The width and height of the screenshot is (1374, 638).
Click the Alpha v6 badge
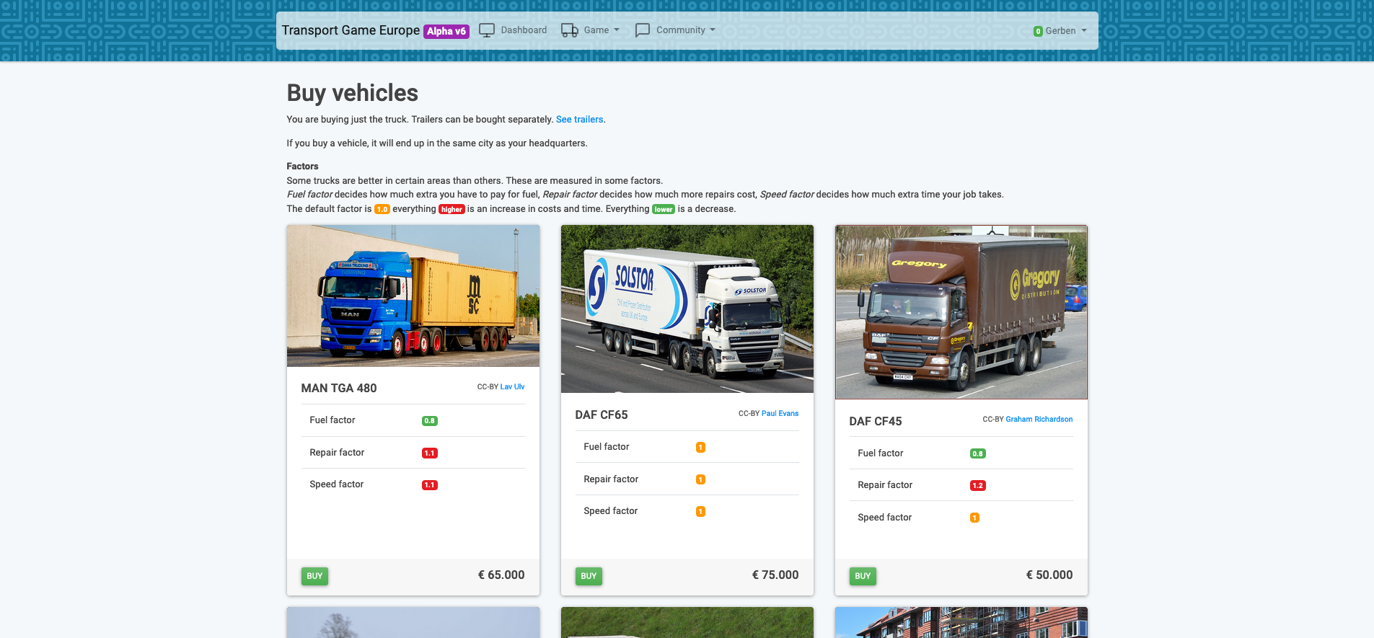[446, 31]
